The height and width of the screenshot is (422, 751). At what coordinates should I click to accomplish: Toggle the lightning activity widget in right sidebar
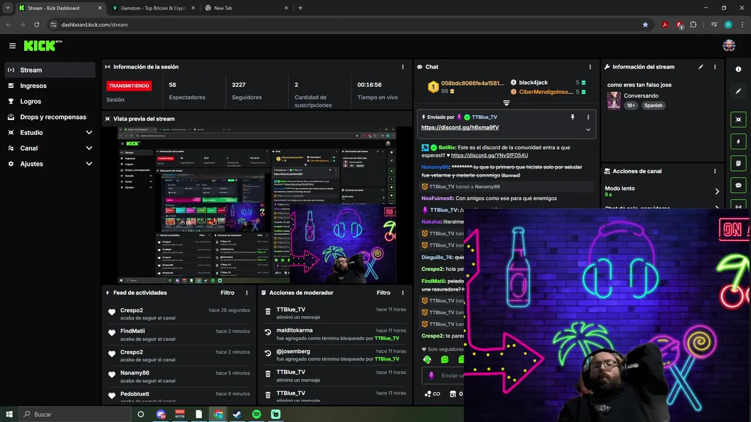tap(738, 141)
